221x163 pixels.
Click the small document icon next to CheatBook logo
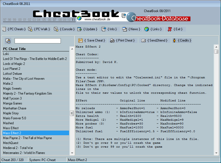(124, 15)
